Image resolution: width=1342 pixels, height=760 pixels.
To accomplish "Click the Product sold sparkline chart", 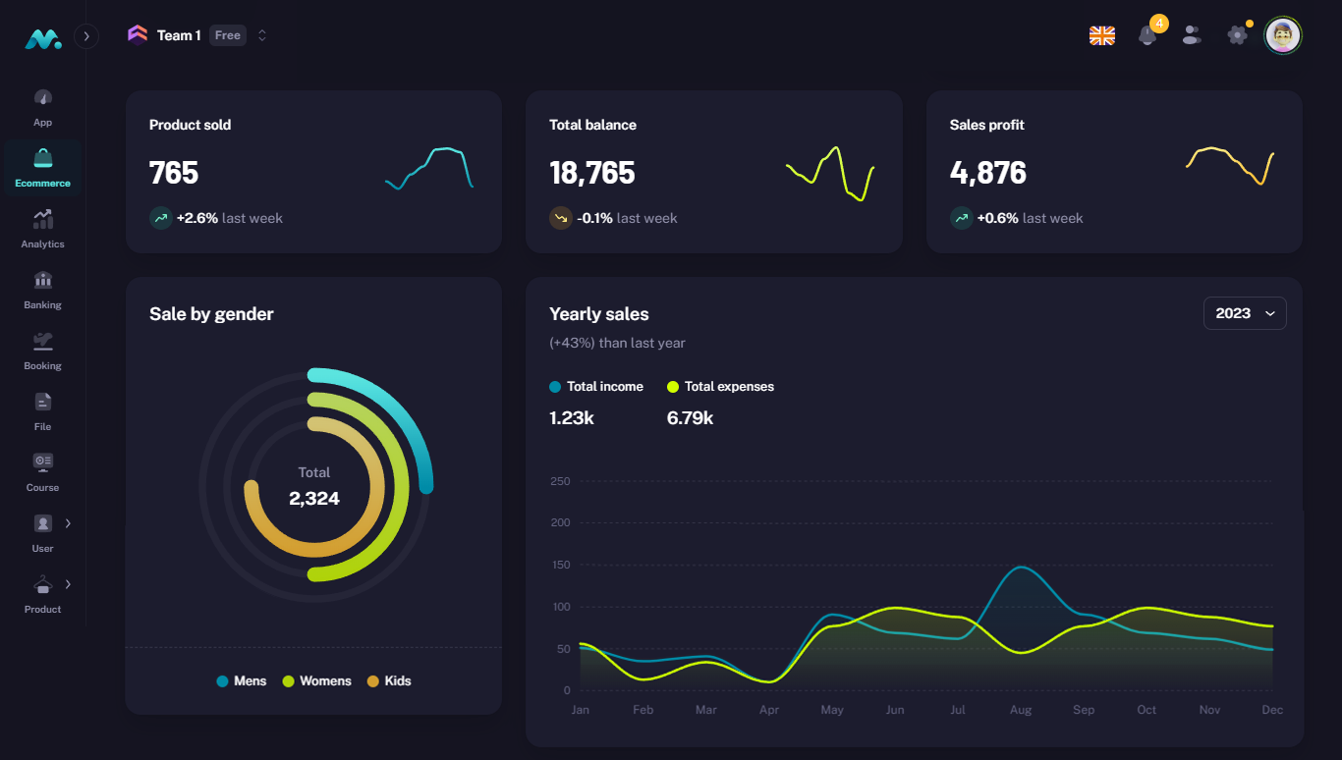I will 429,168.
